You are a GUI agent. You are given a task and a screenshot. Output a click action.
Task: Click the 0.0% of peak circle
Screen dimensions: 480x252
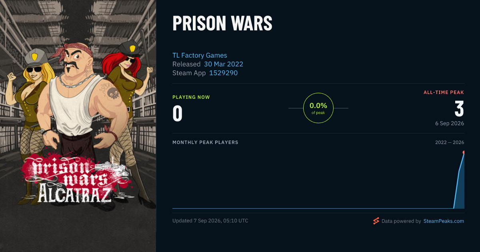(x=318, y=108)
